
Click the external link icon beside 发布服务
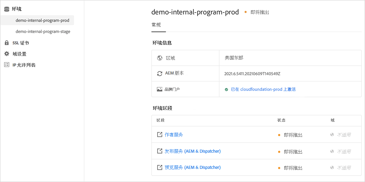click(x=160, y=151)
